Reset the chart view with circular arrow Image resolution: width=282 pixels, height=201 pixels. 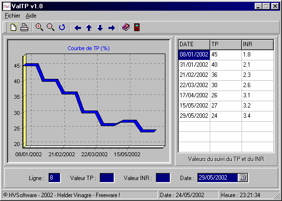coord(62,27)
